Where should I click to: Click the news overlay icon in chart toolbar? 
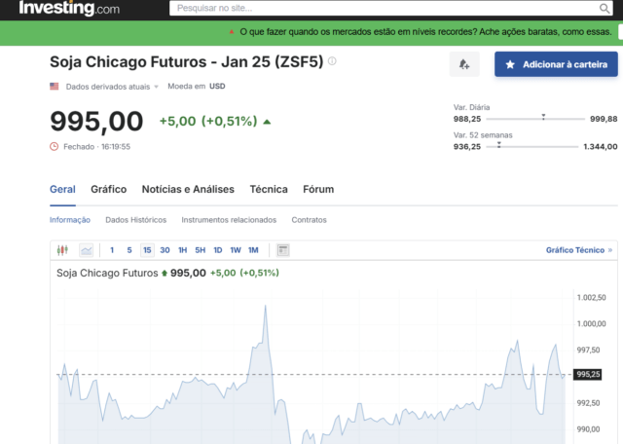283,250
